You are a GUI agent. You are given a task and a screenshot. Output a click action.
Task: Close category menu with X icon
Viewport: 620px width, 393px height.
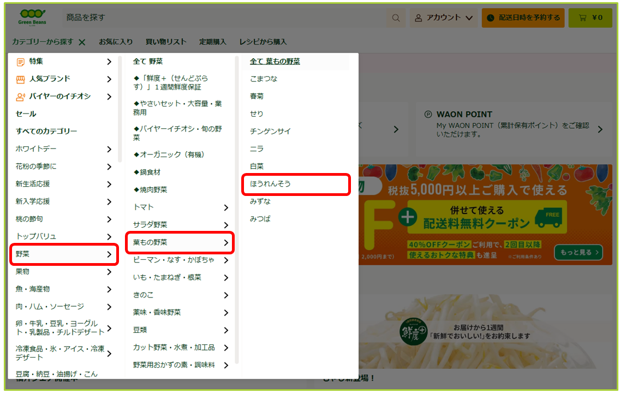pyautogui.click(x=82, y=42)
